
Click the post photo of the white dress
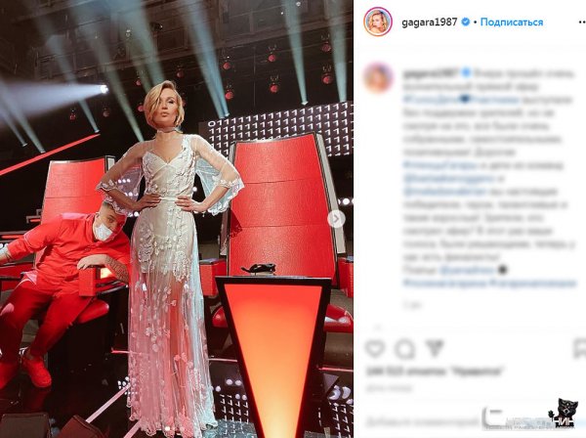click(x=177, y=219)
